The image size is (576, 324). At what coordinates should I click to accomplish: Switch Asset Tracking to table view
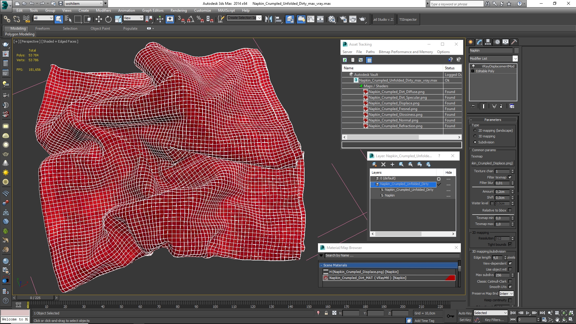[x=369, y=60]
